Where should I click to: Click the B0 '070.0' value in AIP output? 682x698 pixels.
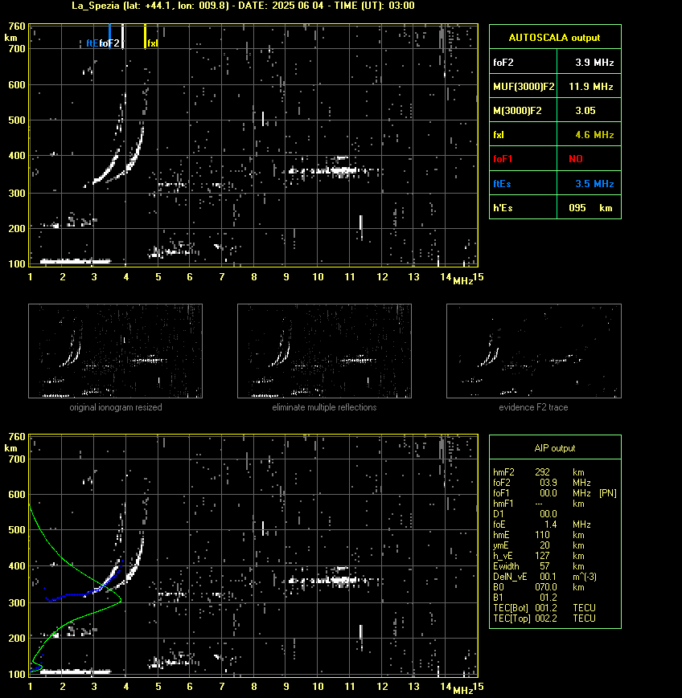(x=546, y=587)
